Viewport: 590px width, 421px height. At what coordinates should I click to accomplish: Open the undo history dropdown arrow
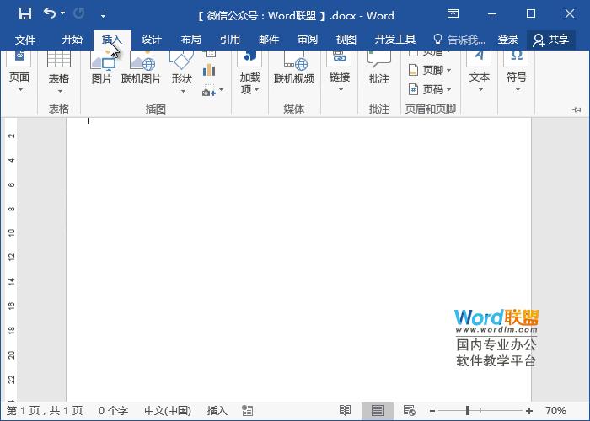pyautogui.click(x=63, y=13)
